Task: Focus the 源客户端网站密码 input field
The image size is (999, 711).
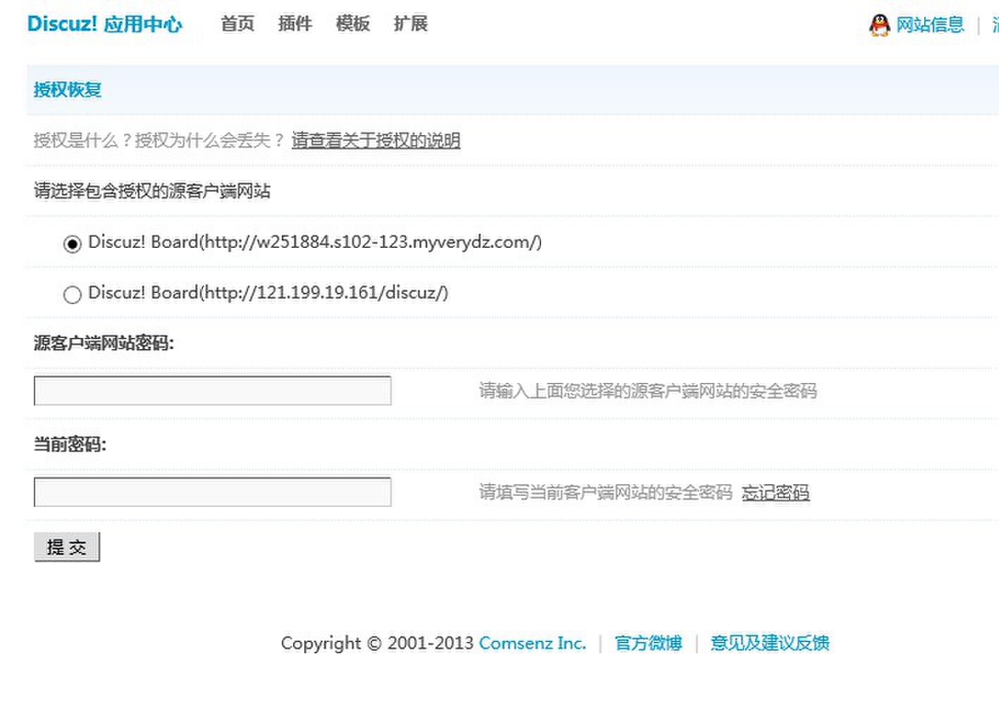Action: [213, 391]
